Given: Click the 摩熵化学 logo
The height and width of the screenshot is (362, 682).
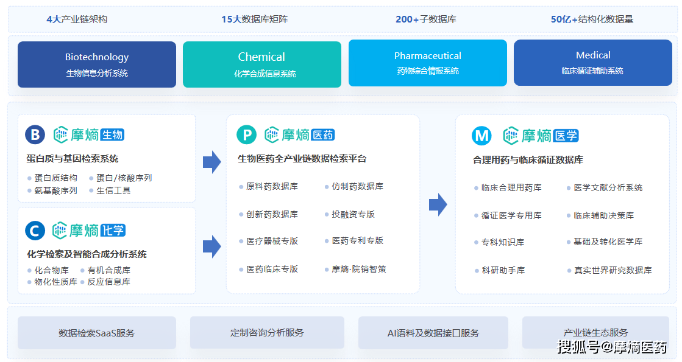Looking at the screenshot, I should [x=89, y=231].
